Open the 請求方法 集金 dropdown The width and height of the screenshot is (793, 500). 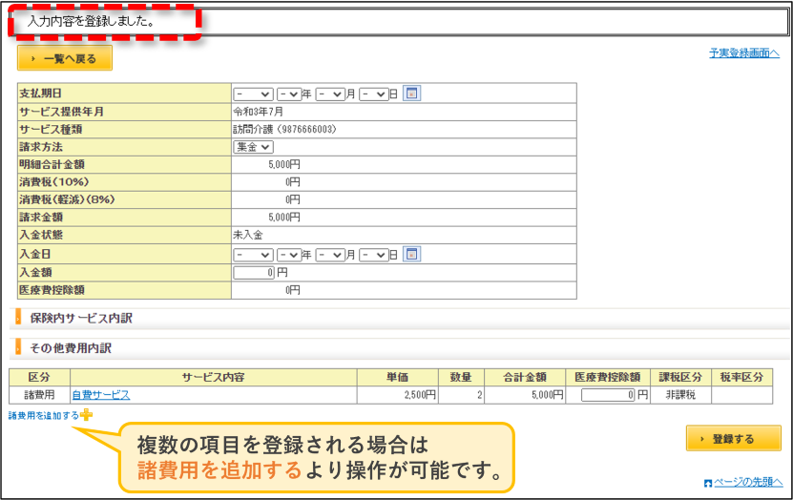coord(254,147)
